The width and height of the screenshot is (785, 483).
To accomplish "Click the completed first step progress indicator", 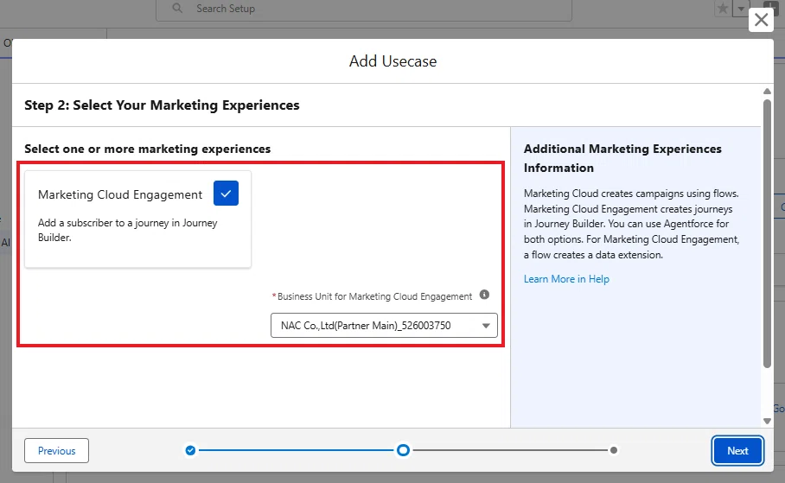I will pyautogui.click(x=190, y=450).
